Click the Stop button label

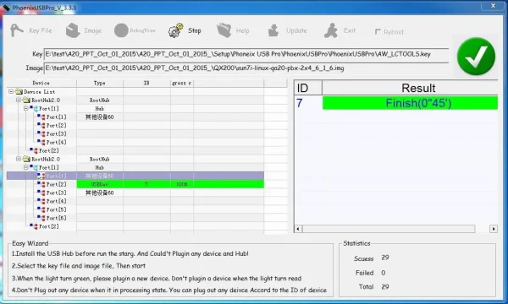point(195,30)
